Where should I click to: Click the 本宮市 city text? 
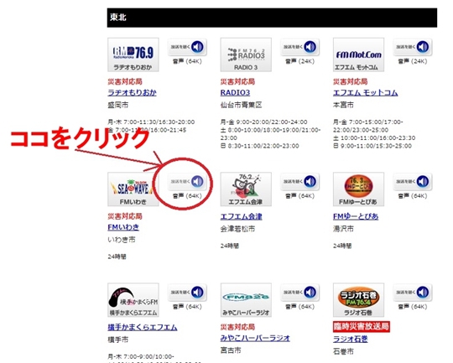pyautogui.click(x=343, y=105)
